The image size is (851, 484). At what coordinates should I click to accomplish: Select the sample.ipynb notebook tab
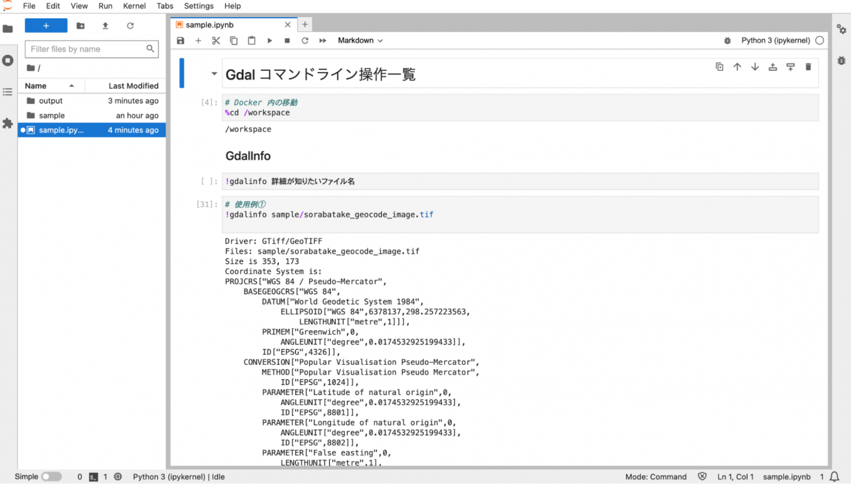234,25
